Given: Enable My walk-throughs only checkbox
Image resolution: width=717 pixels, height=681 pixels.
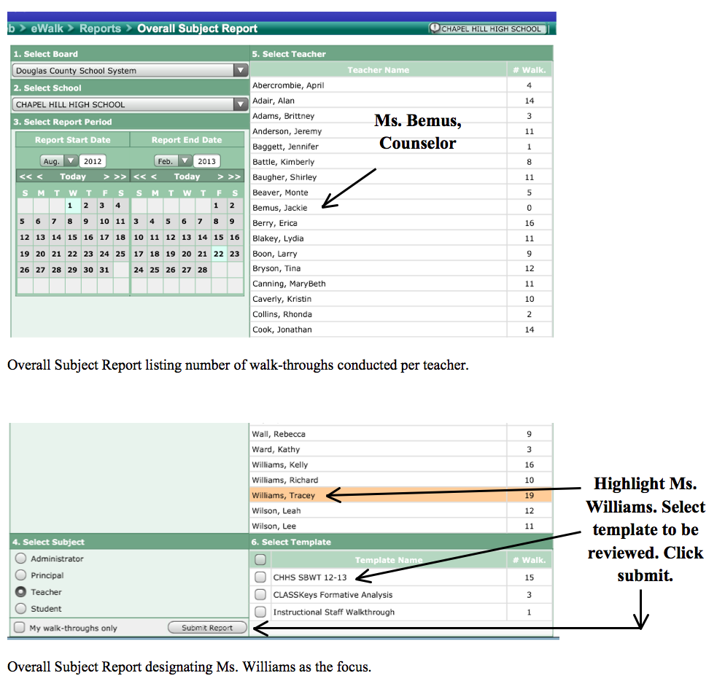Looking at the screenshot, I should [19, 627].
